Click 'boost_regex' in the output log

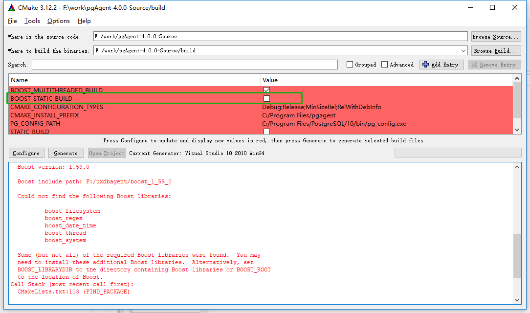click(64, 218)
